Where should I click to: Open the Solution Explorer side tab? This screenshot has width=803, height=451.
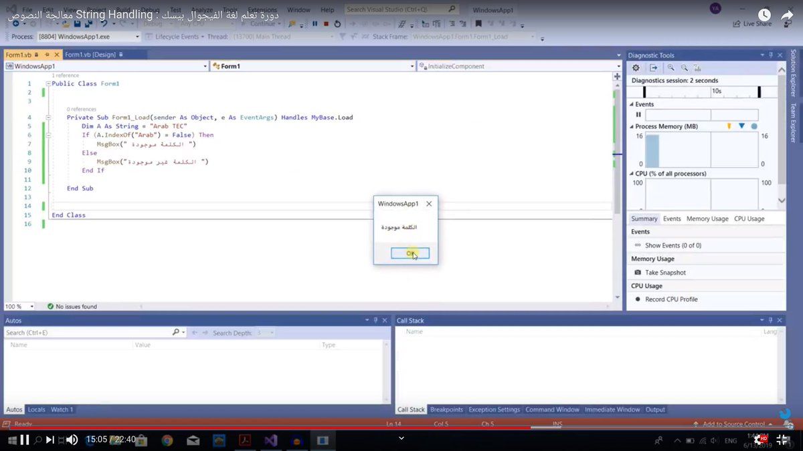pos(794,73)
